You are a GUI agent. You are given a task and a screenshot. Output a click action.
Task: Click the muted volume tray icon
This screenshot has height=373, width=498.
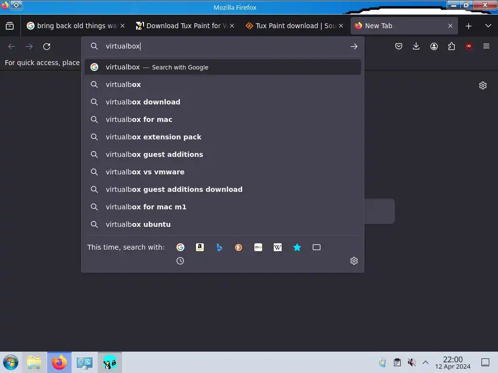point(411,362)
